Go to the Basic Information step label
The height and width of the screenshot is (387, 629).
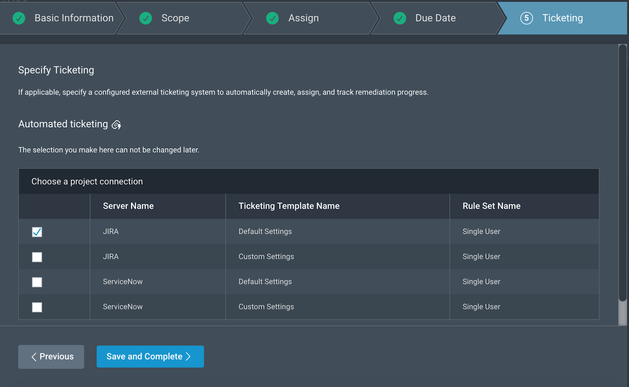click(x=74, y=18)
